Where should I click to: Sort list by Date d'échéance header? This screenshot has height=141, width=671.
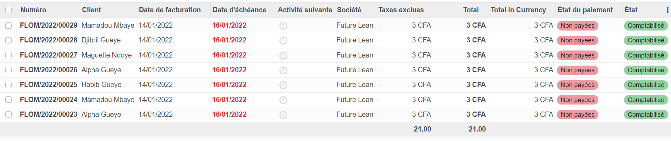click(239, 10)
